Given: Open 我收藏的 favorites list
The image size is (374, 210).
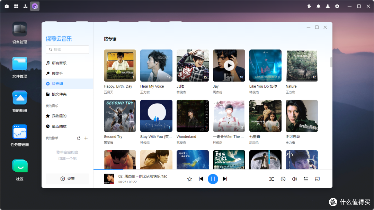Looking at the screenshot, I should [x=67, y=116].
